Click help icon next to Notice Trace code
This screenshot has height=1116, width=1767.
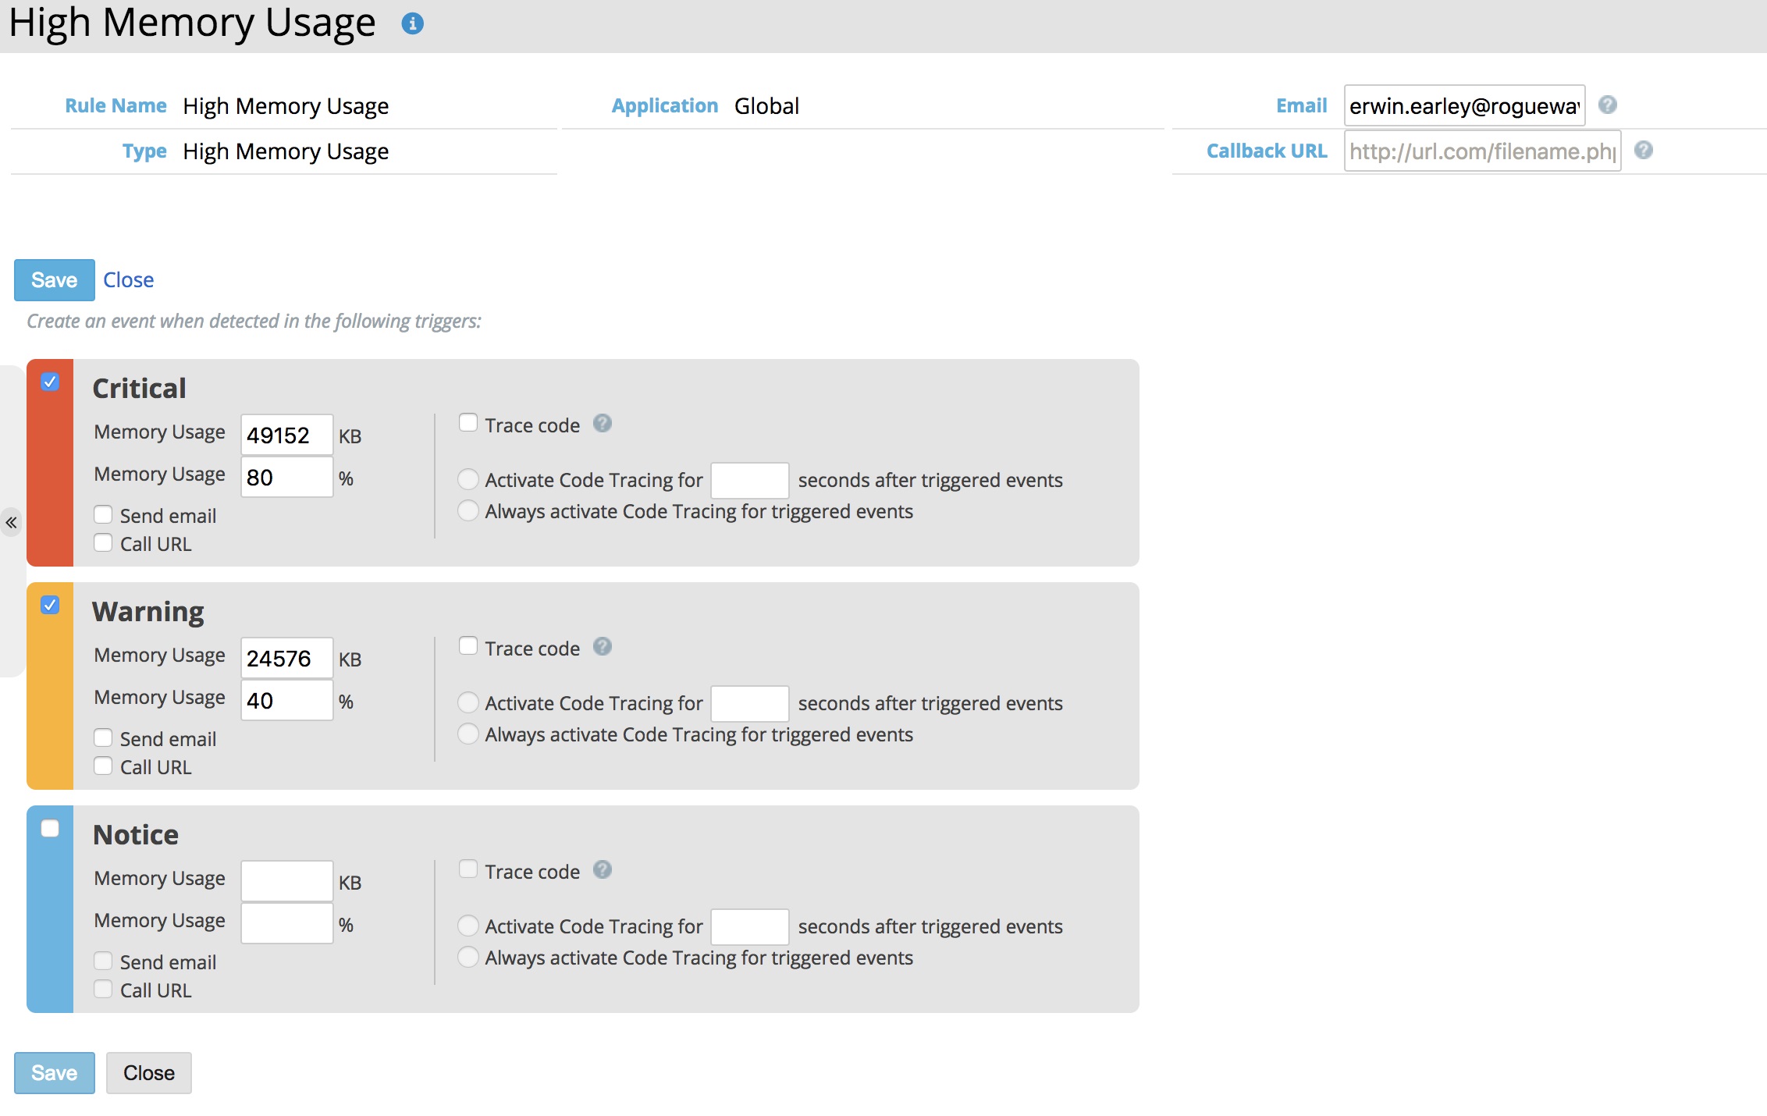[x=602, y=869]
